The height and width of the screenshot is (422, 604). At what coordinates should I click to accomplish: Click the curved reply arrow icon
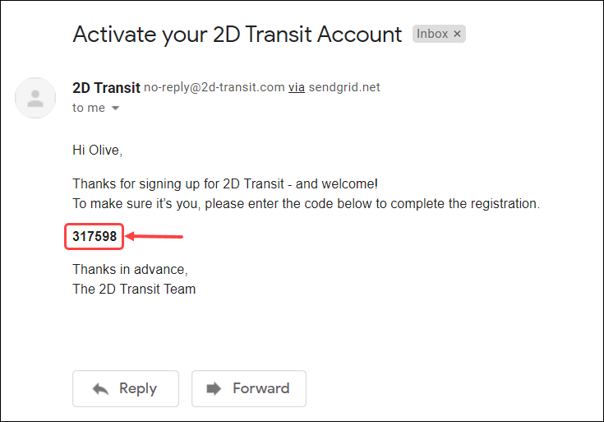(101, 389)
